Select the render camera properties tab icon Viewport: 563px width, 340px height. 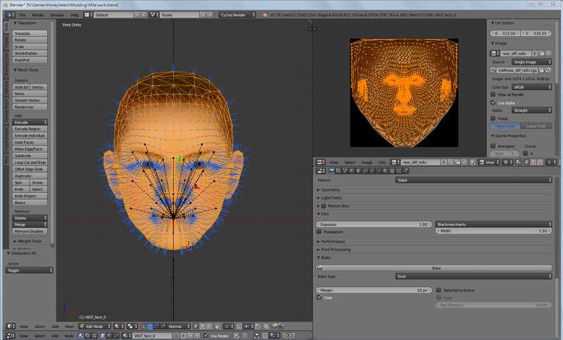pos(331,171)
